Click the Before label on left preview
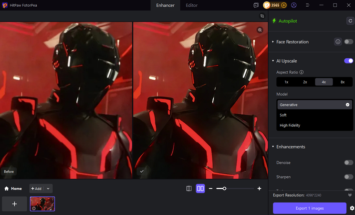Viewport: 355px width, 215px height. (9, 172)
